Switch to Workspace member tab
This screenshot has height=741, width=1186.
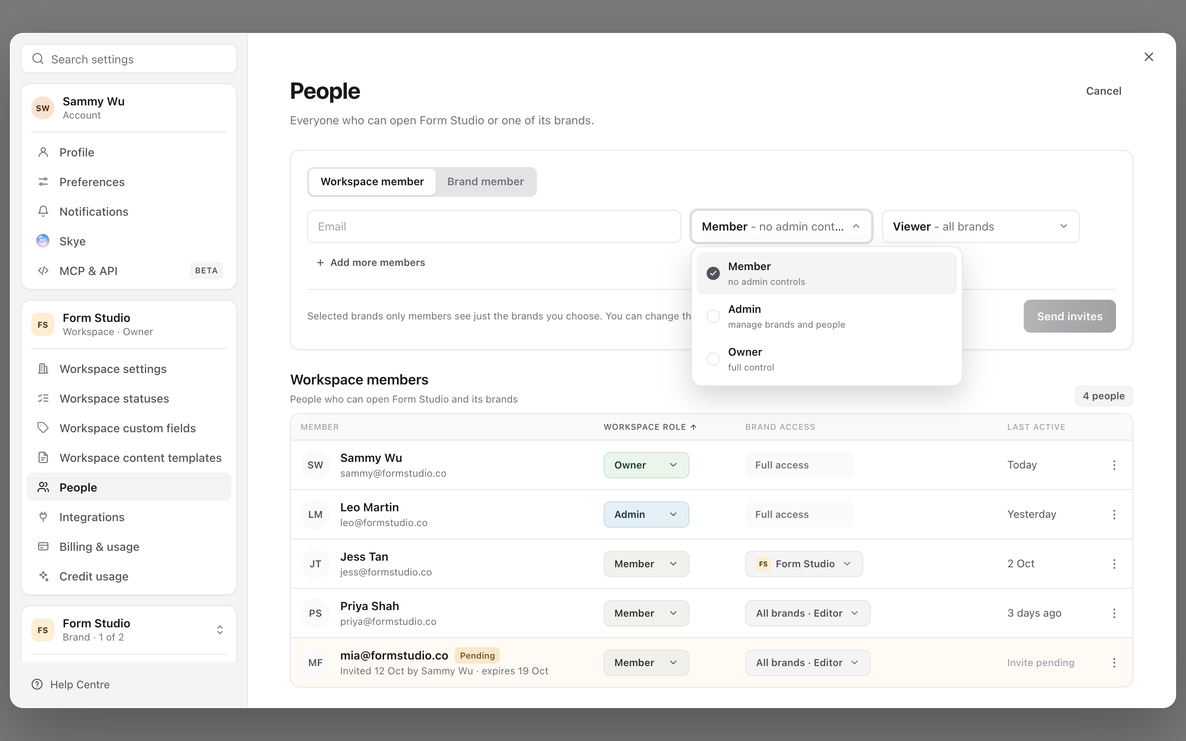[372, 182]
